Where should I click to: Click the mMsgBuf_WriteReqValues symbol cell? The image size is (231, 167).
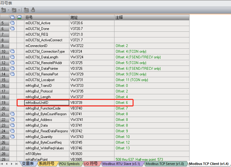(x=47, y=148)
